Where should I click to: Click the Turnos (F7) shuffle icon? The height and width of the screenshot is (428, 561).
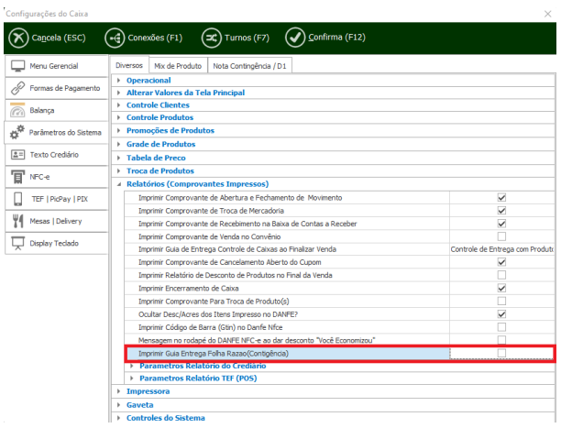point(212,38)
